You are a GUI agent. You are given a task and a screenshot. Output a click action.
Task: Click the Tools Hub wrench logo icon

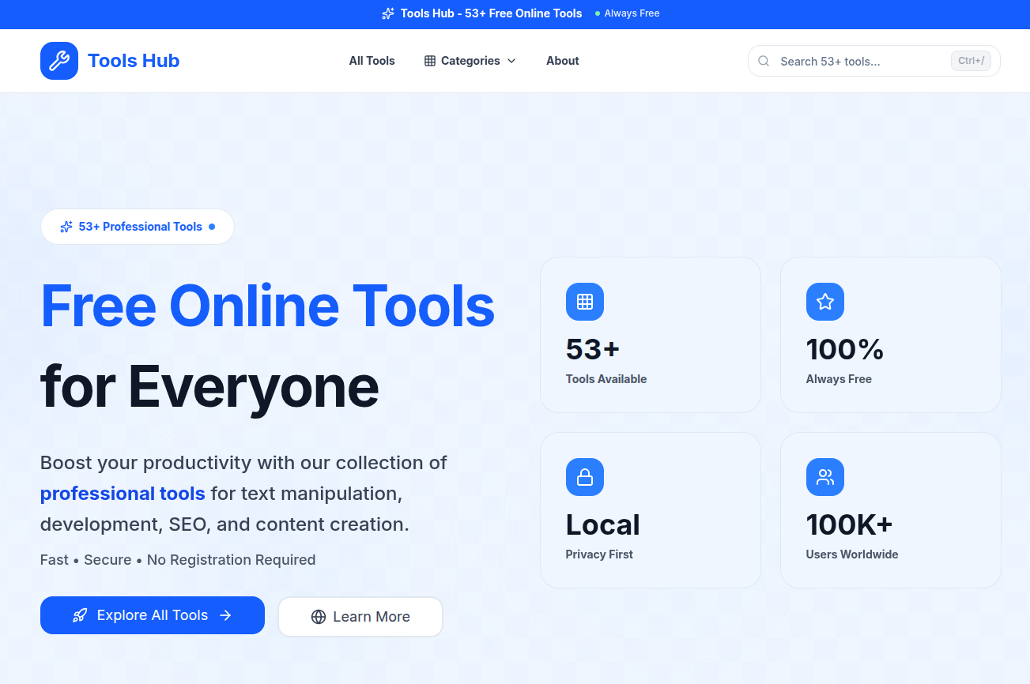click(58, 61)
